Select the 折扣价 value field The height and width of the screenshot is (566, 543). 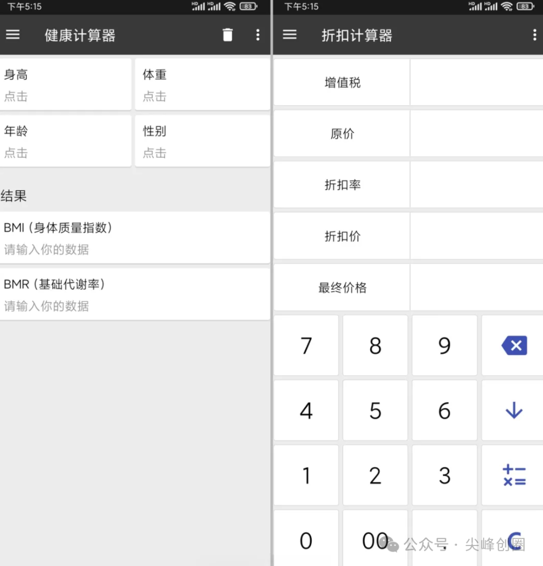pyautogui.click(x=477, y=236)
